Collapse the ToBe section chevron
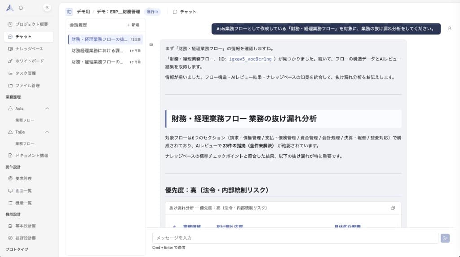This screenshot has width=460, height=257. click(47, 132)
